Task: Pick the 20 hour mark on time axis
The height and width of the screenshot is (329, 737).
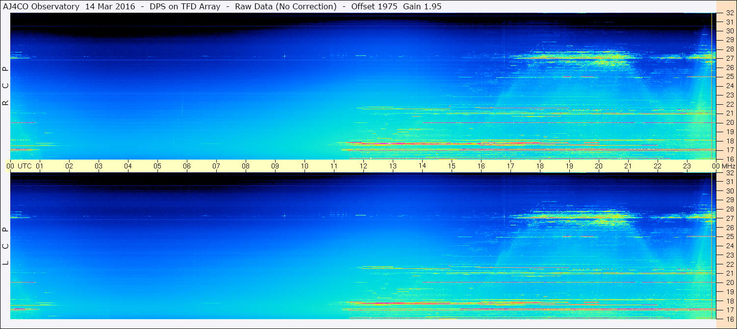Action: coord(599,166)
